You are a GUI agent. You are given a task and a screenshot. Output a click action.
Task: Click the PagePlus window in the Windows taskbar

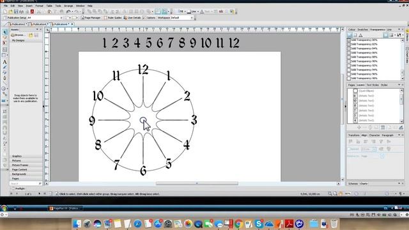click(x=66, y=208)
